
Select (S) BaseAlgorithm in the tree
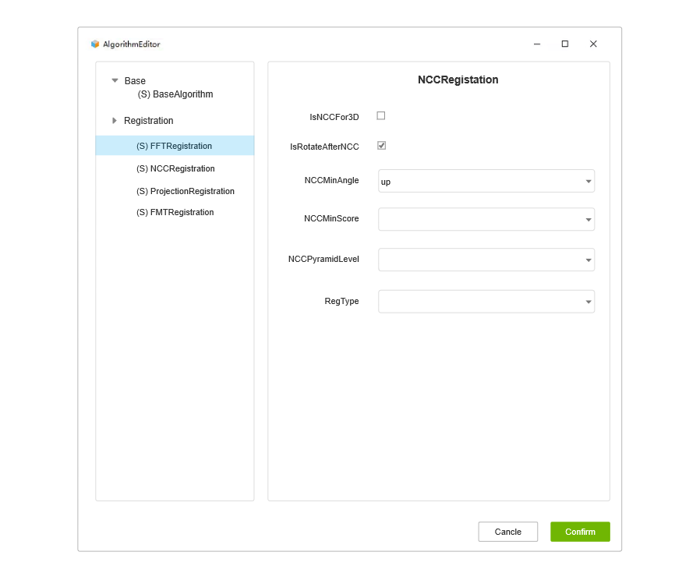coord(175,94)
